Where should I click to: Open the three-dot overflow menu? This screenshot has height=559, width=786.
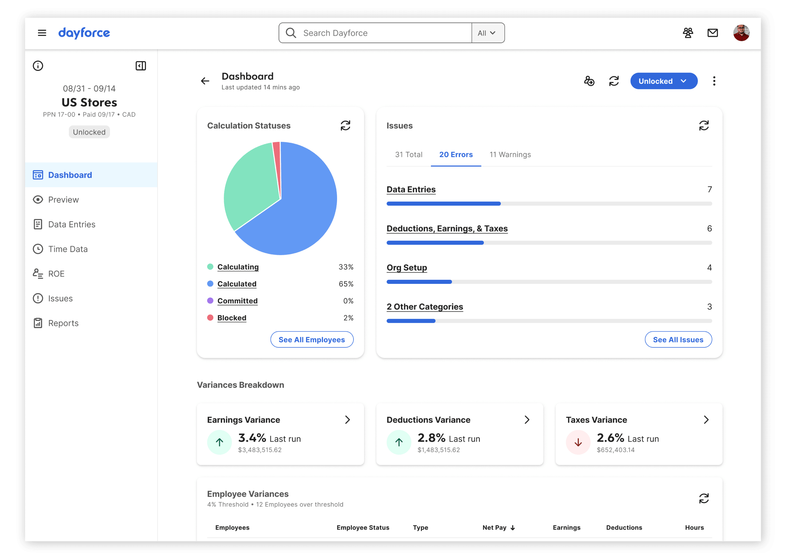click(x=714, y=81)
